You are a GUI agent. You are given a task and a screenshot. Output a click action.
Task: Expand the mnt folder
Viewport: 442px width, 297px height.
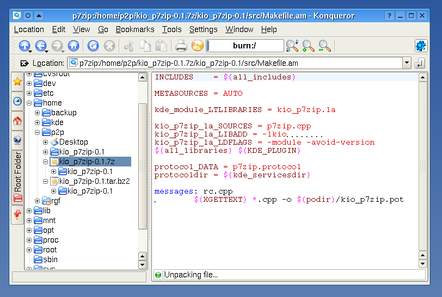pos(29,220)
